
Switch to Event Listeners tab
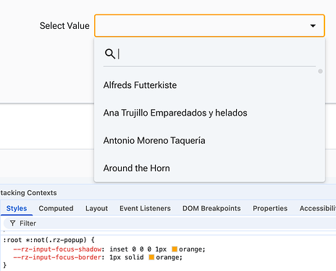(x=145, y=208)
